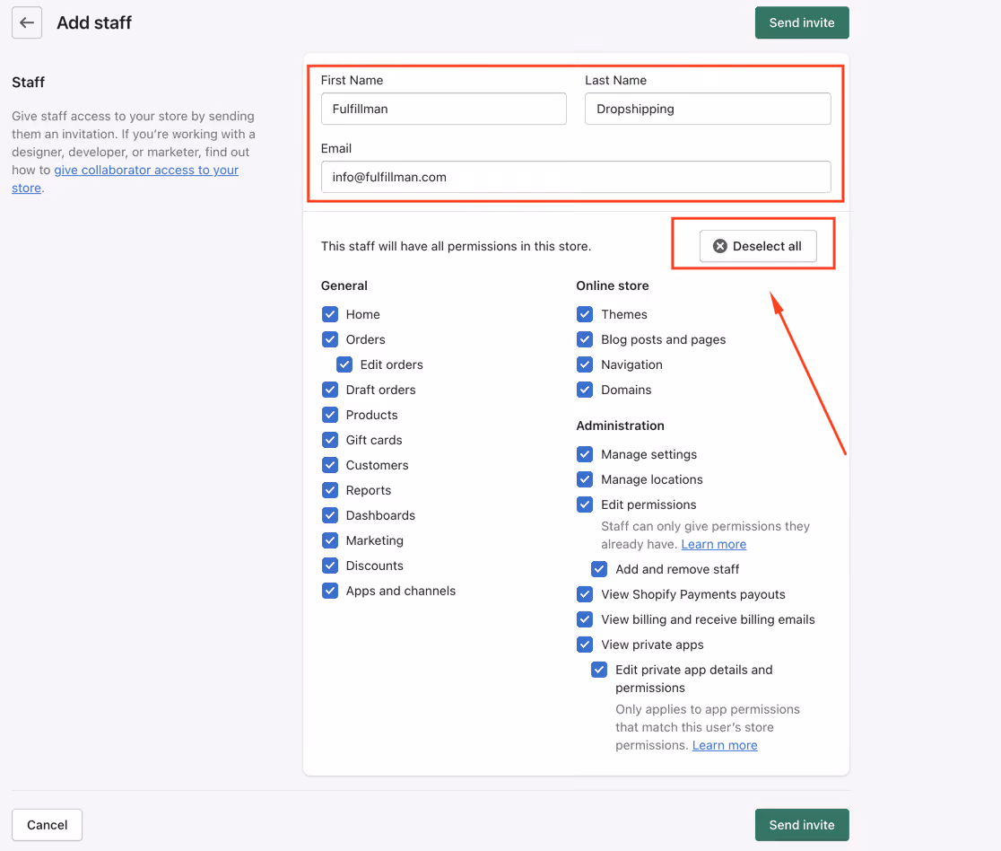Toggle Apps and channels checkbox
Screen dimensions: 1001x851
pos(330,591)
